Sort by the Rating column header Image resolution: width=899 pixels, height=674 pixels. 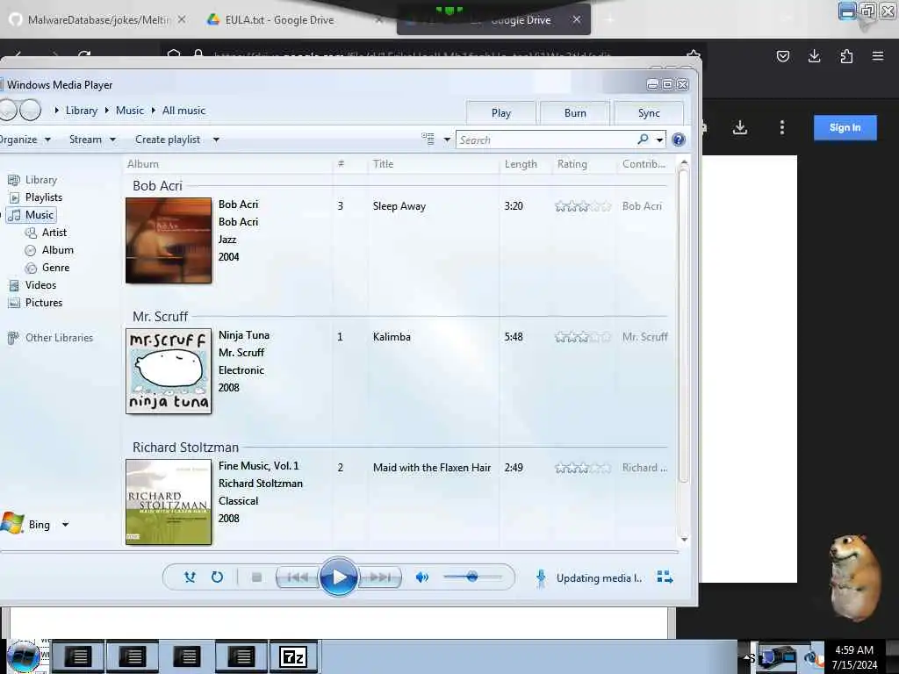point(572,164)
